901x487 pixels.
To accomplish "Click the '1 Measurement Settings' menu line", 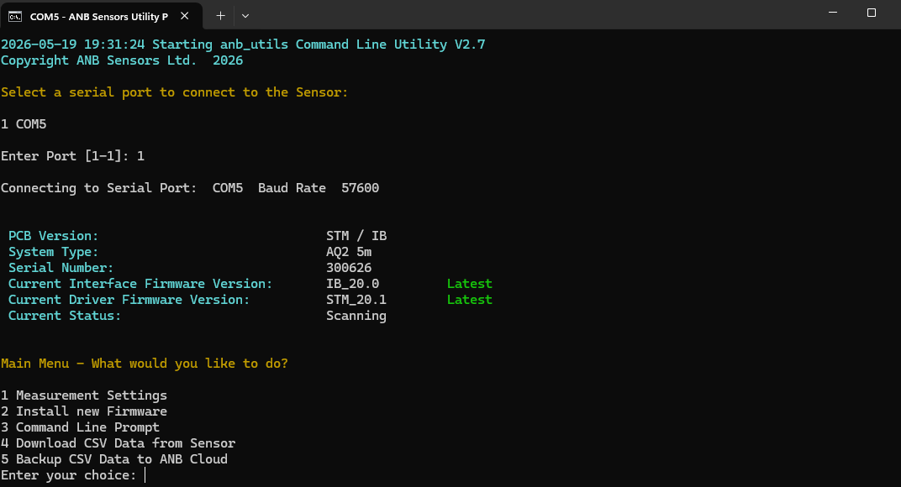I will click(84, 395).
